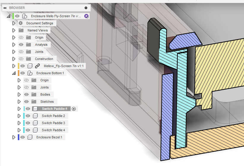Select Sketches folder label

pyautogui.click(x=47, y=102)
